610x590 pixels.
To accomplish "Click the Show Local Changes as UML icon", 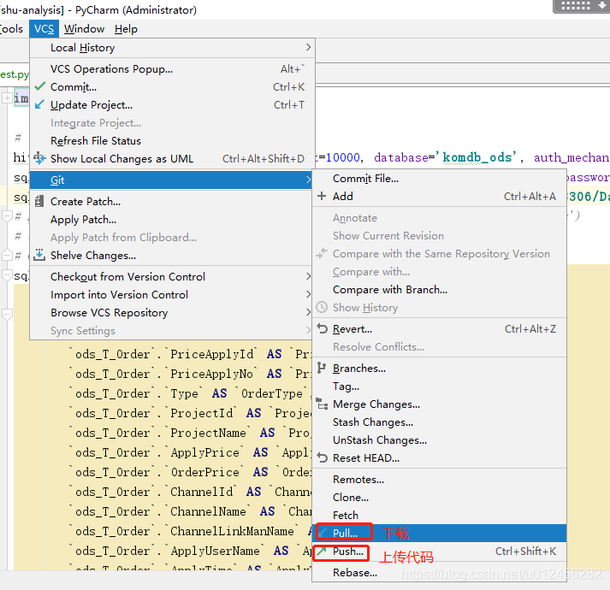I will [39, 158].
